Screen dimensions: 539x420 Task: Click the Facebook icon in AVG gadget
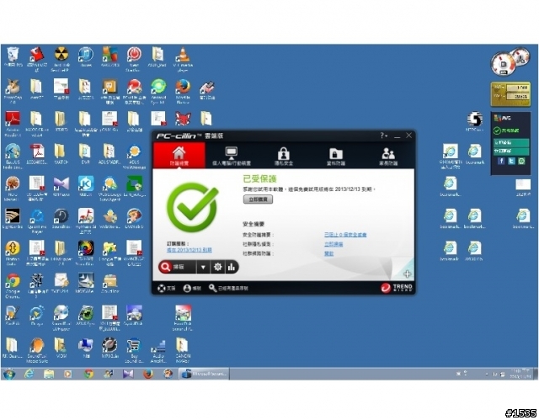tap(501, 161)
